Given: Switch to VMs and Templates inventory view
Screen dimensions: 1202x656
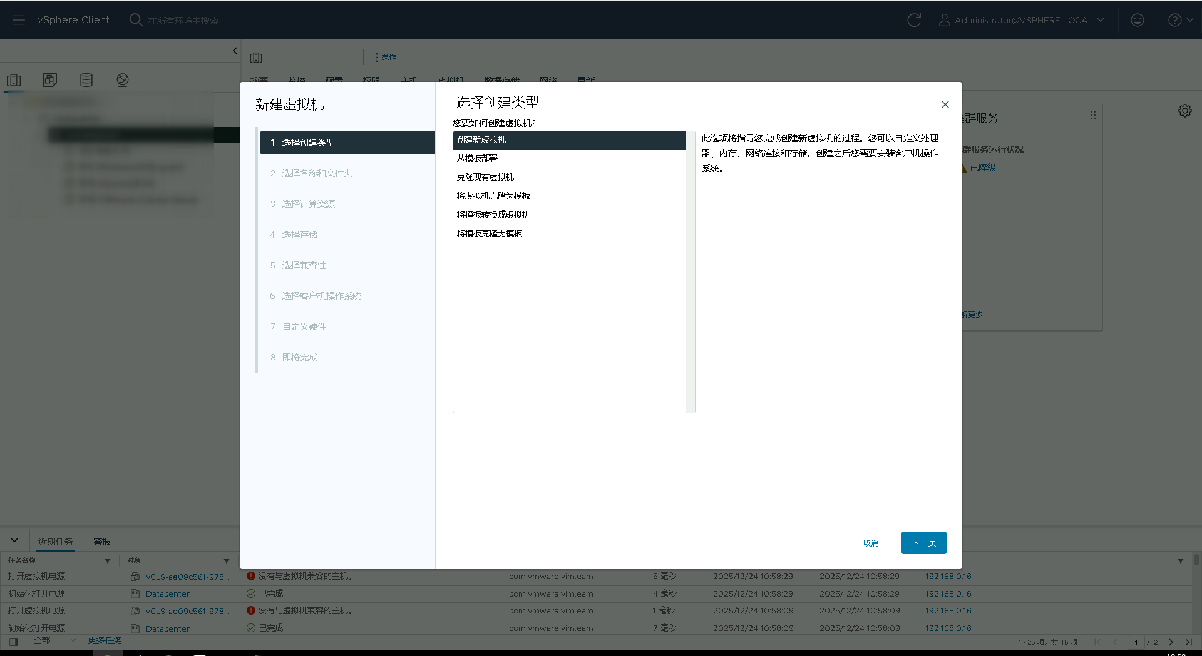Looking at the screenshot, I should 50,80.
